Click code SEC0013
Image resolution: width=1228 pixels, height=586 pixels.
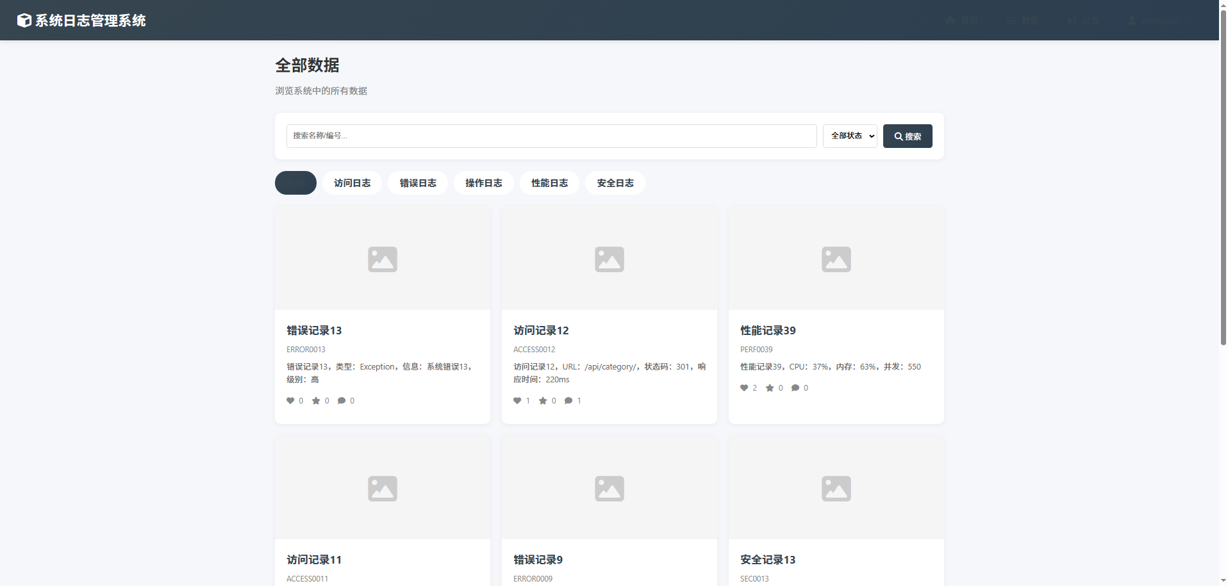tap(754, 579)
